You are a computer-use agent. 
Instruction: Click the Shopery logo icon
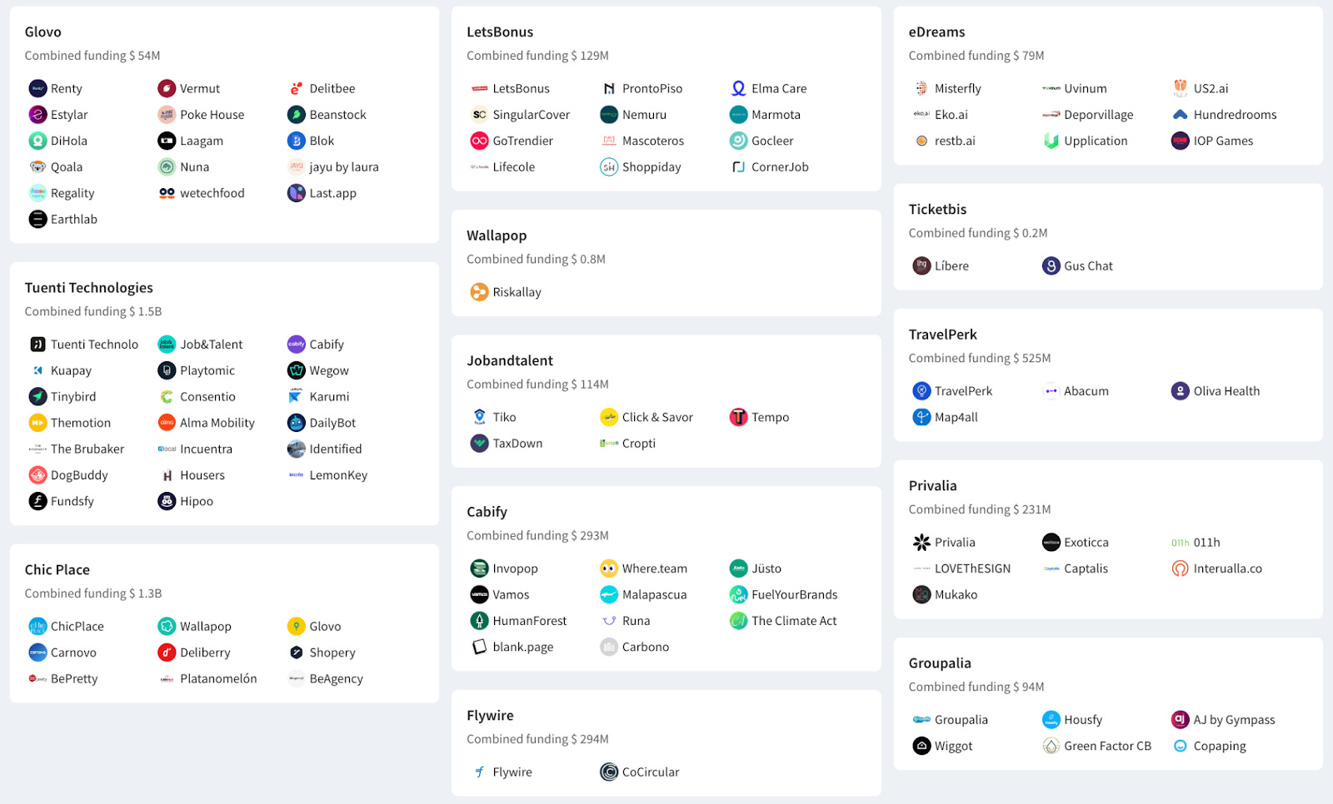coord(297,653)
